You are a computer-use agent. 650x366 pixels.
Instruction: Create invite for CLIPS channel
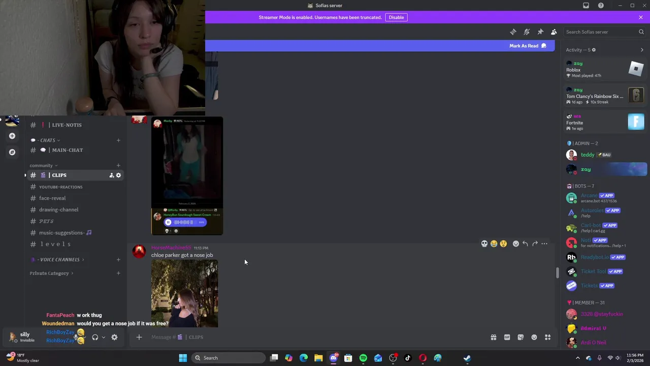[111, 175]
